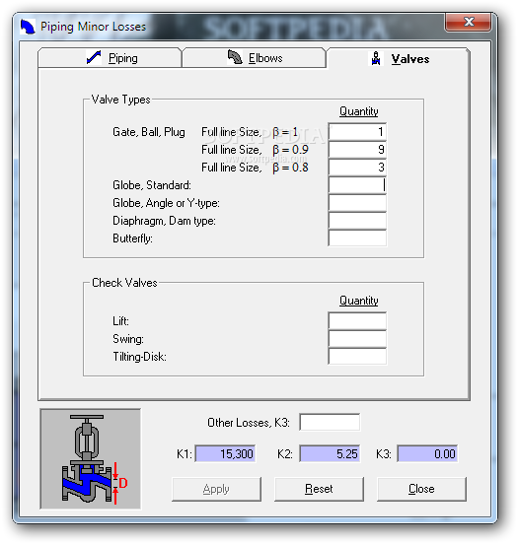
Task: Click the Other Losses, K3 input field
Action: (330, 422)
